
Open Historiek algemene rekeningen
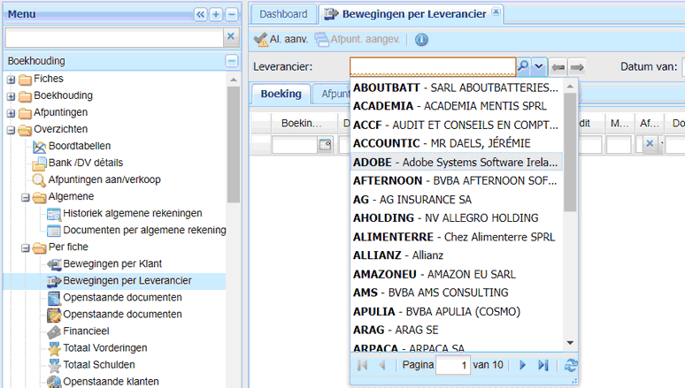pyautogui.click(x=133, y=213)
